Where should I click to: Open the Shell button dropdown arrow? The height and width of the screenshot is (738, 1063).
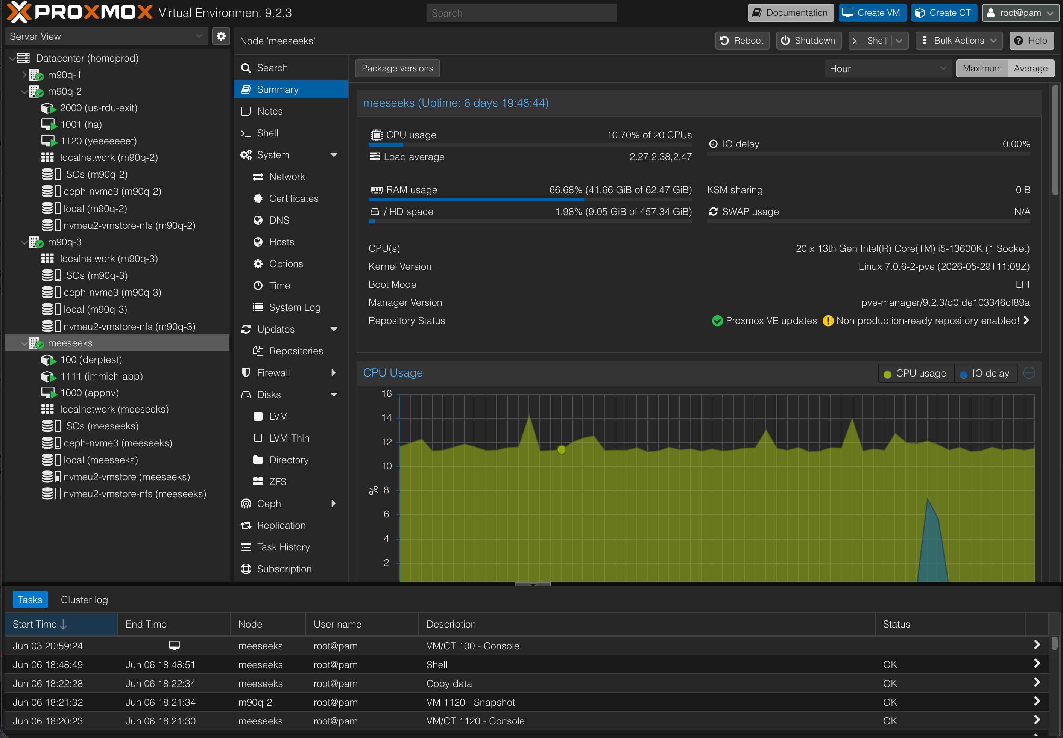(899, 40)
